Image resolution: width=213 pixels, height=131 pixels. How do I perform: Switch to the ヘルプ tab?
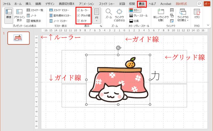(x=152, y=4)
